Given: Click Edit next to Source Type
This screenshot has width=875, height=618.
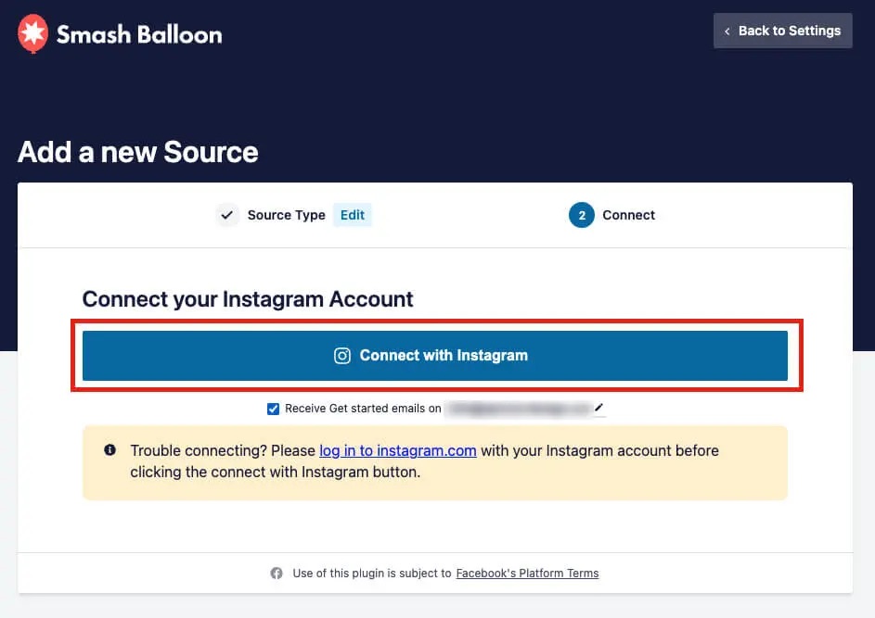Looking at the screenshot, I should pyautogui.click(x=352, y=215).
